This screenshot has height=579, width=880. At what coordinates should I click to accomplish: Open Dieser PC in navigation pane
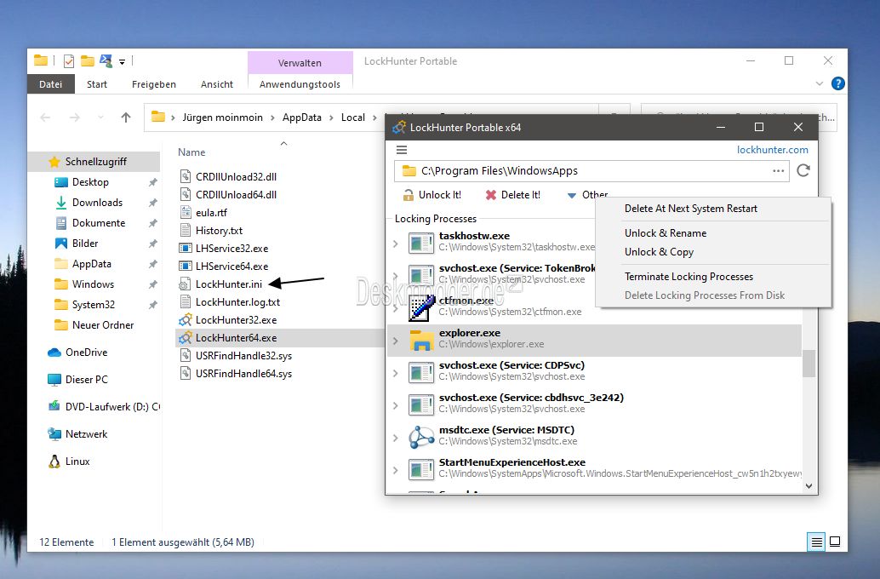[x=87, y=380]
